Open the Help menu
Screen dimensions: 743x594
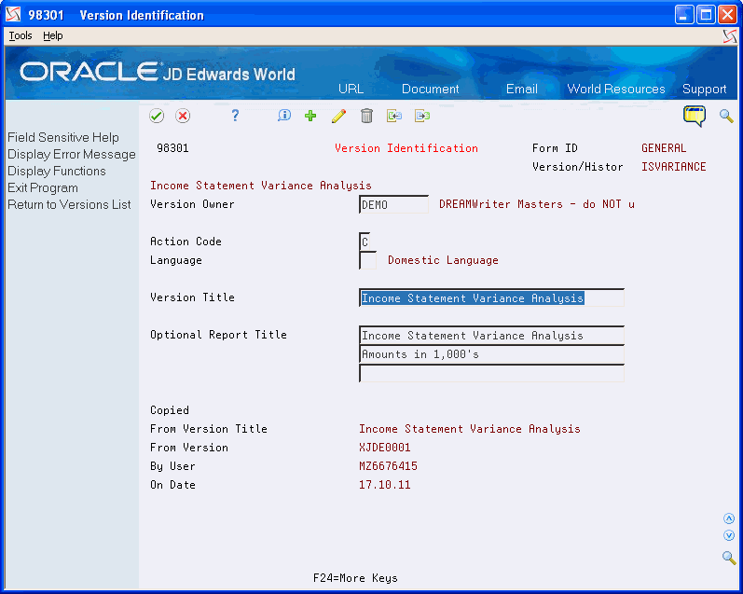pos(52,35)
